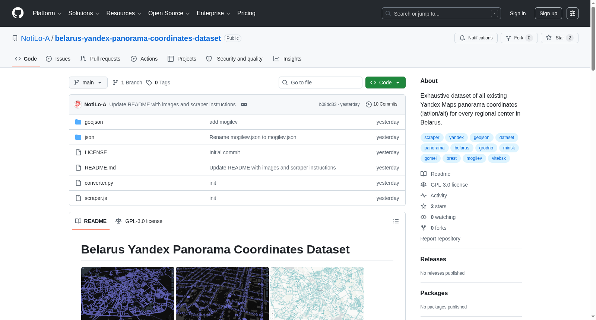Open the main branch selector dropdown

[88, 83]
